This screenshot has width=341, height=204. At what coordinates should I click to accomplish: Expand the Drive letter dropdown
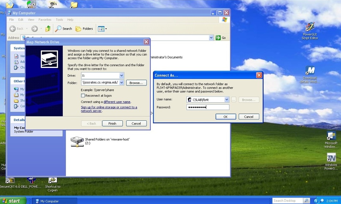click(121, 76)
